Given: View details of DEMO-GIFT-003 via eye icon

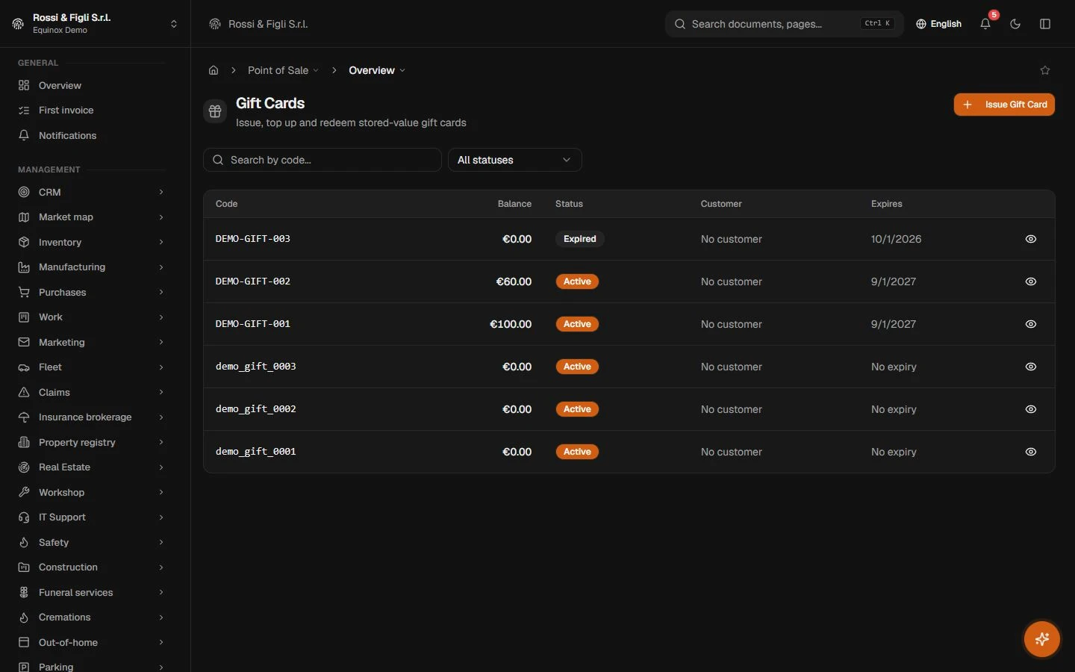Looking at the screenshot, I should pyautogui.click(x=1031, y=239).
